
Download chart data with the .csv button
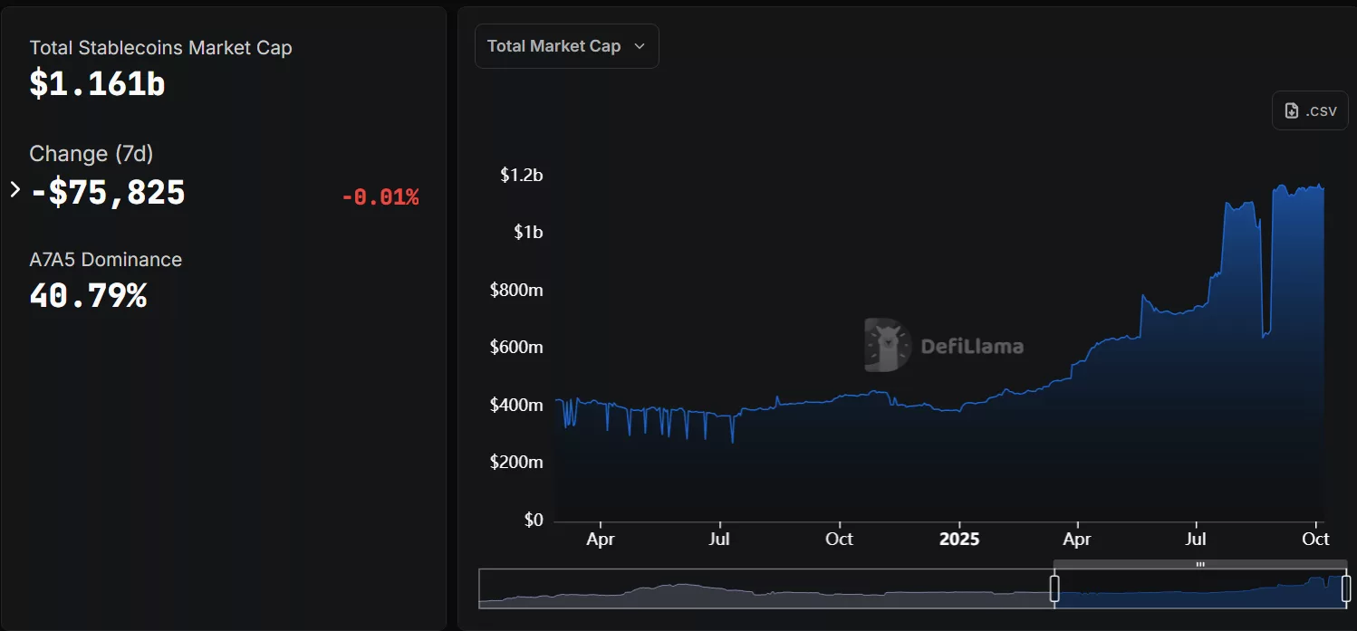pyautogui.click(x=1310, y=110)
